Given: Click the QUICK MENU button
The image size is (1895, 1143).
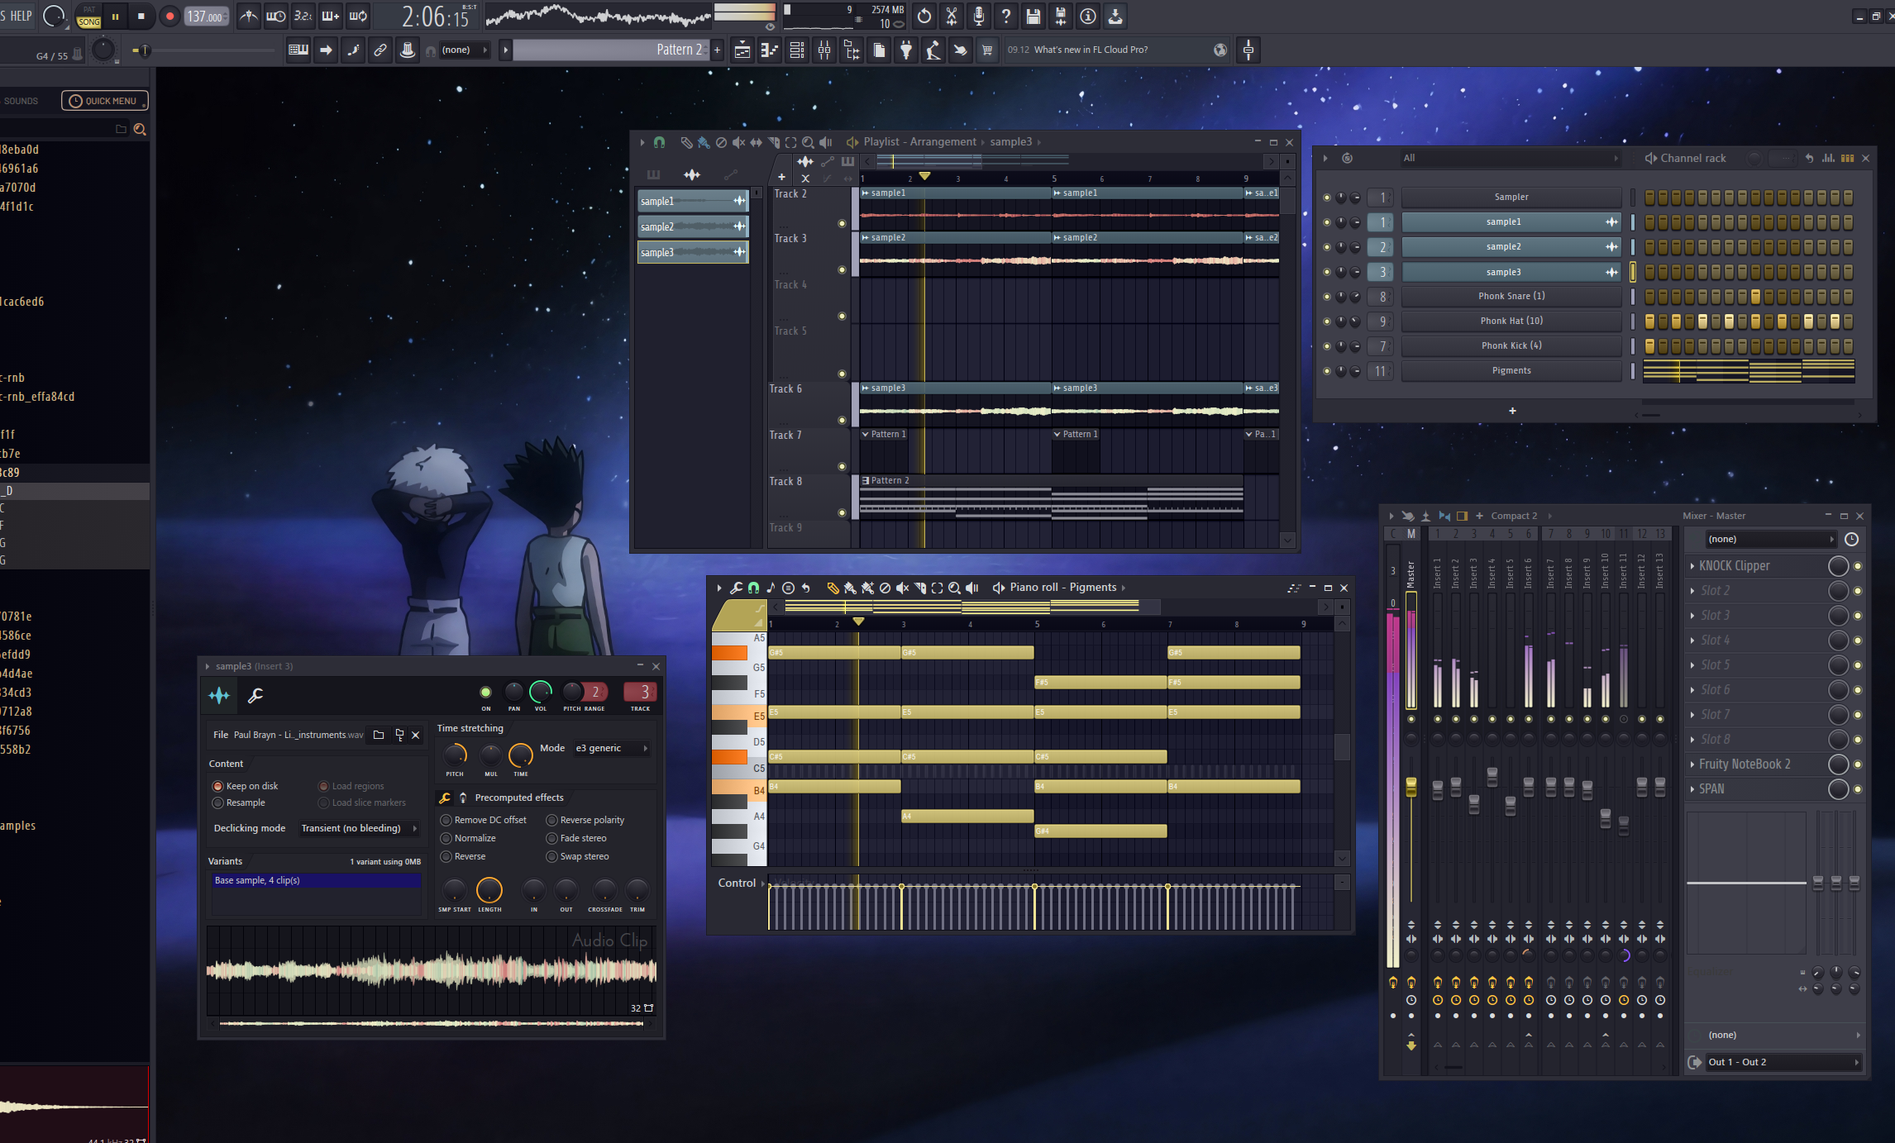Looking at the screenshot, I should click(104, 101).
